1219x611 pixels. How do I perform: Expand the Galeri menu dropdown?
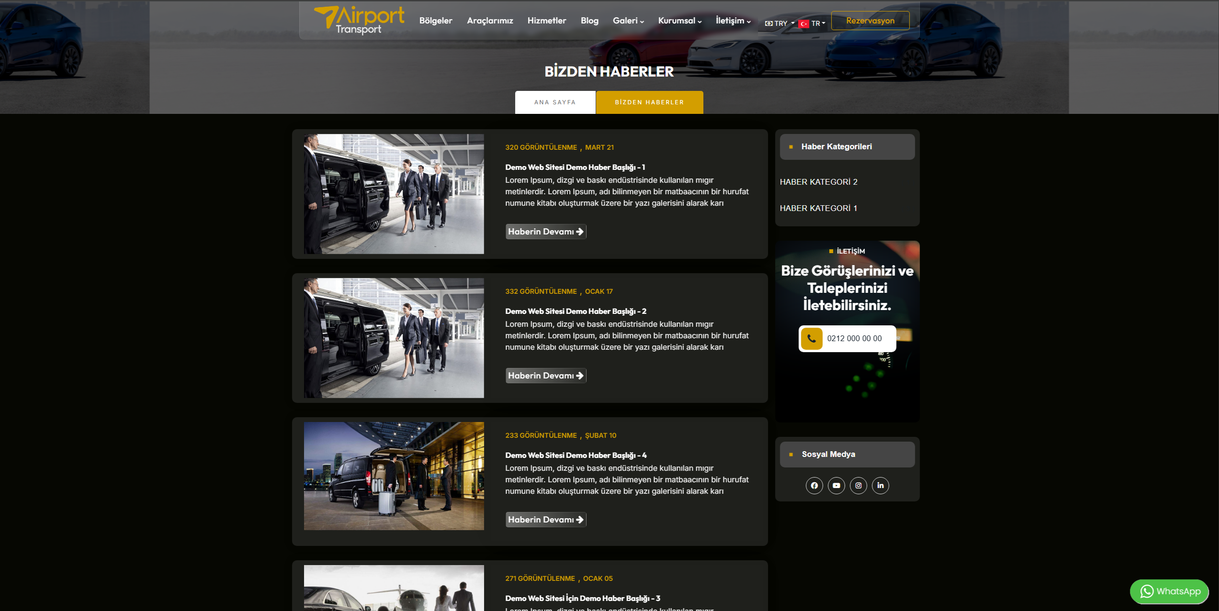pos(628,21)
